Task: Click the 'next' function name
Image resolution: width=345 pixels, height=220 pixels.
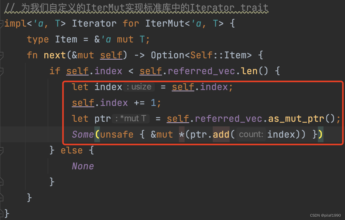Action: 55,55
